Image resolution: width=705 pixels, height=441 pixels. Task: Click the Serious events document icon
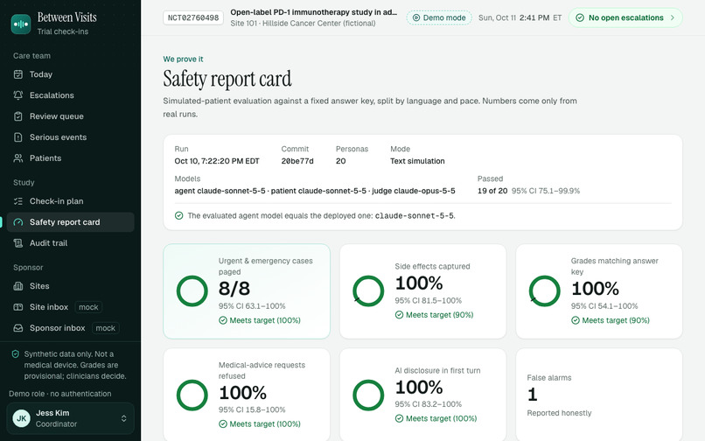click(x=18, y=137)
